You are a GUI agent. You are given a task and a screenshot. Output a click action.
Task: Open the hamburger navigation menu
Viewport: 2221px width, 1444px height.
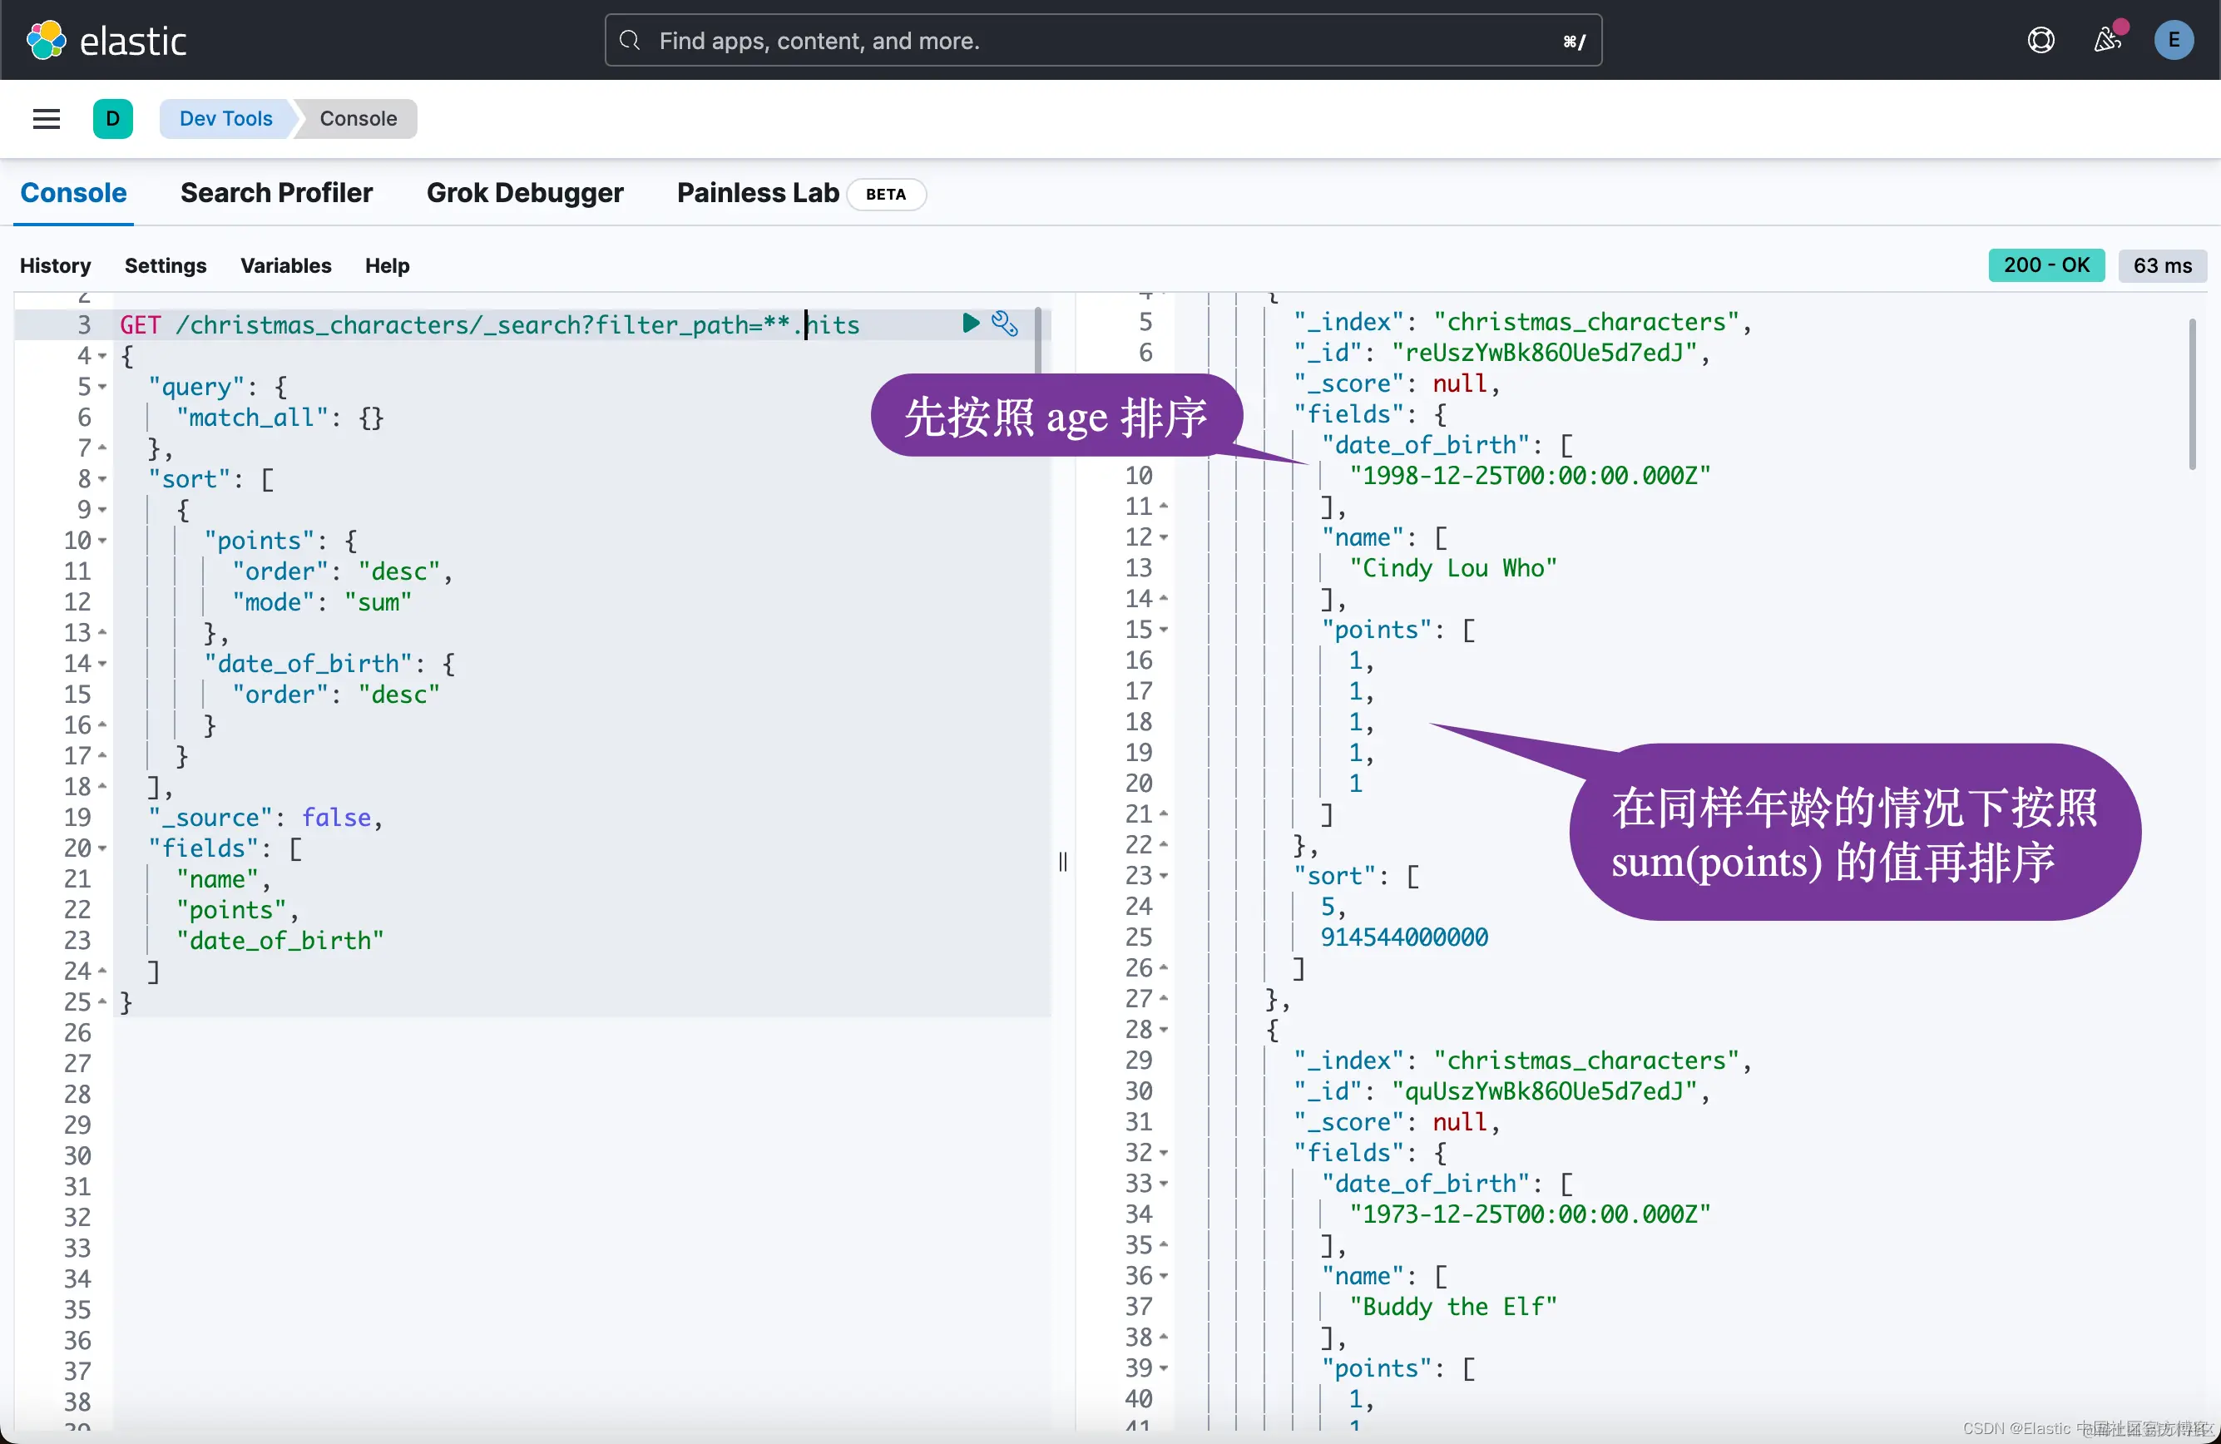46,119
